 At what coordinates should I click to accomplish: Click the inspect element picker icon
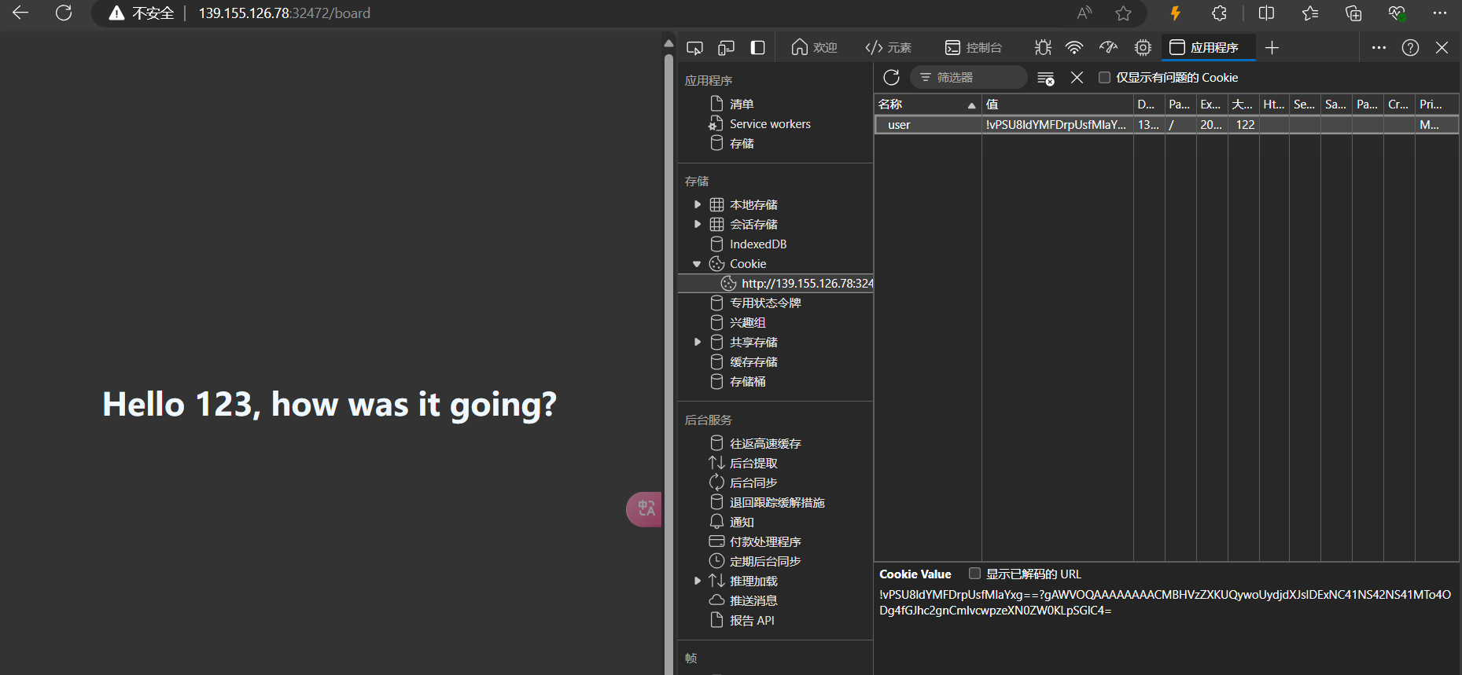click(694, 48)
